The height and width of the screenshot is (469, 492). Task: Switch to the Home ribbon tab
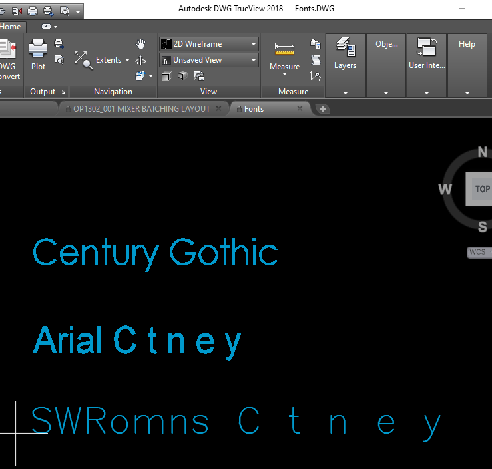(11, 27)
